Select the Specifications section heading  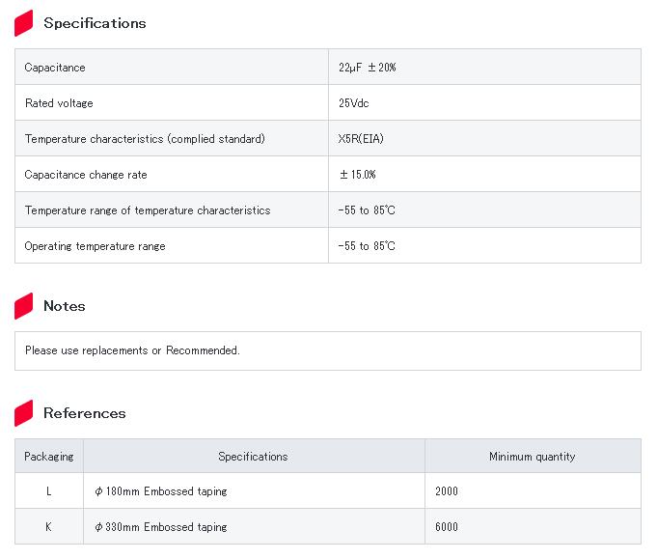coord(95,23)
